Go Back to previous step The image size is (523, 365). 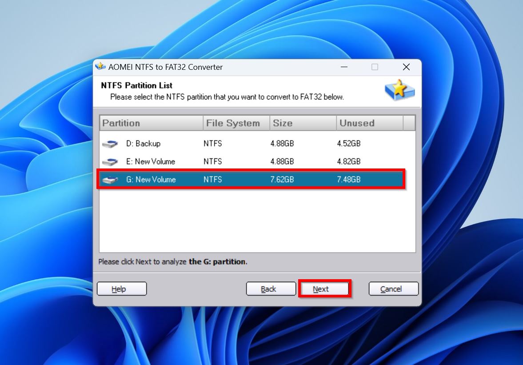click(271, 289)
